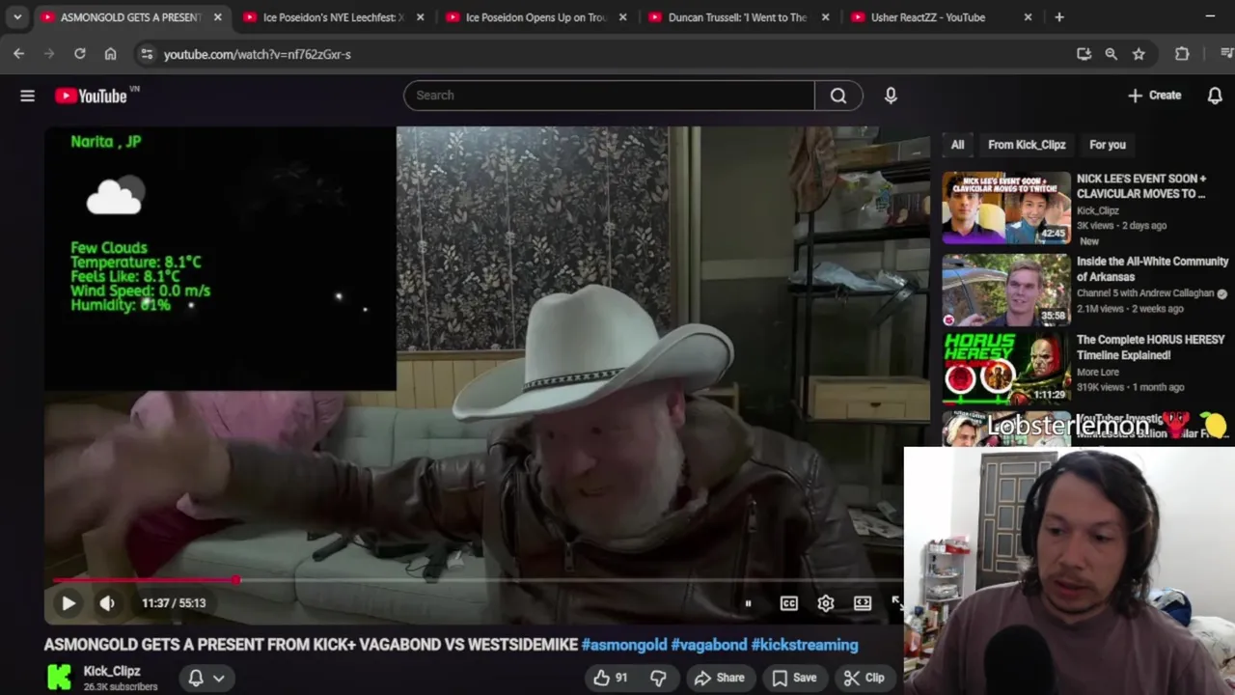
Task: Reload the current page
Action: point(80,54)
